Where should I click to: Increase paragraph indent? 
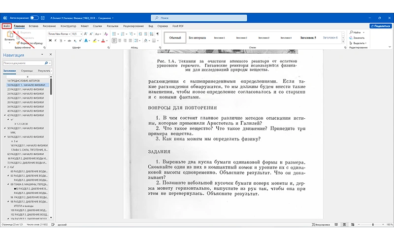146,34
